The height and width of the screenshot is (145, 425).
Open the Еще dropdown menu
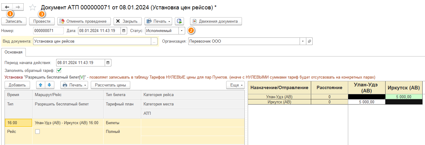(x=235, y=85)
